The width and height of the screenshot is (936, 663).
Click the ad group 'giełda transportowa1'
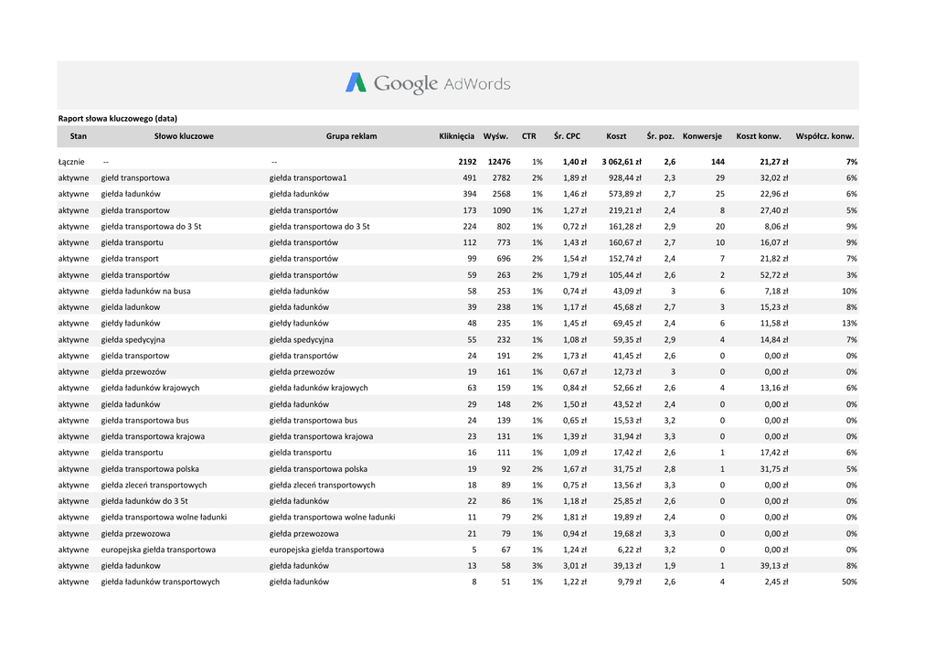[x=308, y=178]
